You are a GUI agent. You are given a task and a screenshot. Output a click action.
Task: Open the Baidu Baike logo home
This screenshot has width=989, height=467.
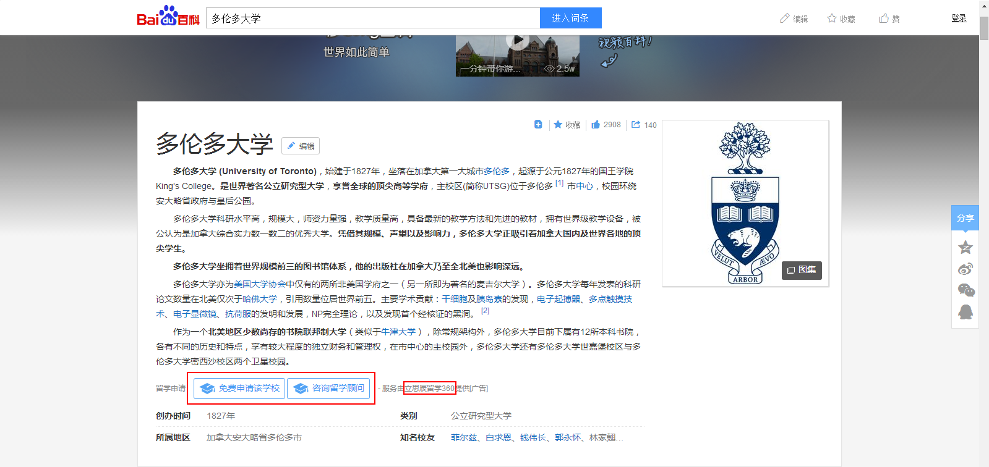point(168,17)
